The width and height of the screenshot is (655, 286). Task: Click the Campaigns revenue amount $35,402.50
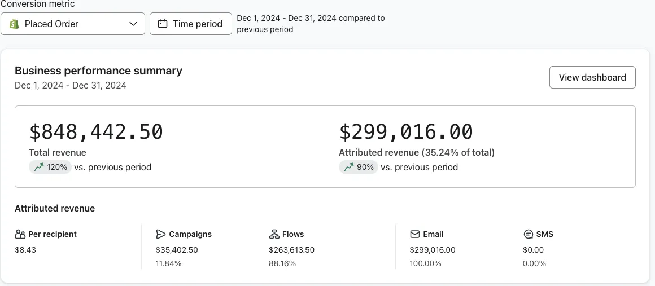(177, 250)
